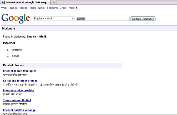Open Maps from the top navigation

(33, 8)
